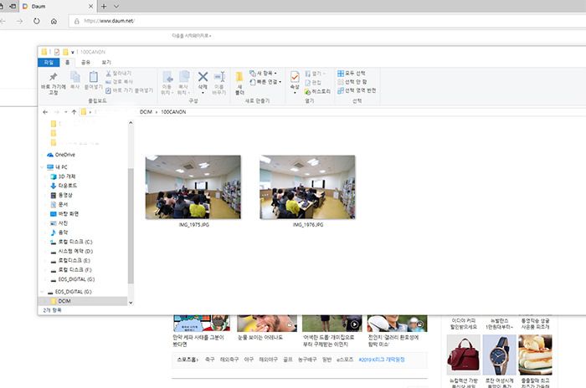Click 골프 link in Daum sports bar

[288, 360]
